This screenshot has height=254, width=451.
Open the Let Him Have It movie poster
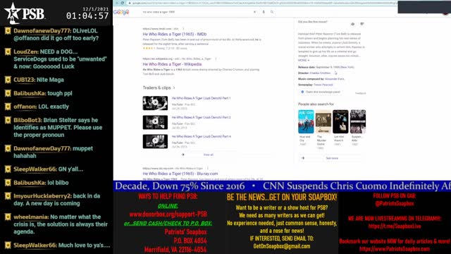coord(340,121)
